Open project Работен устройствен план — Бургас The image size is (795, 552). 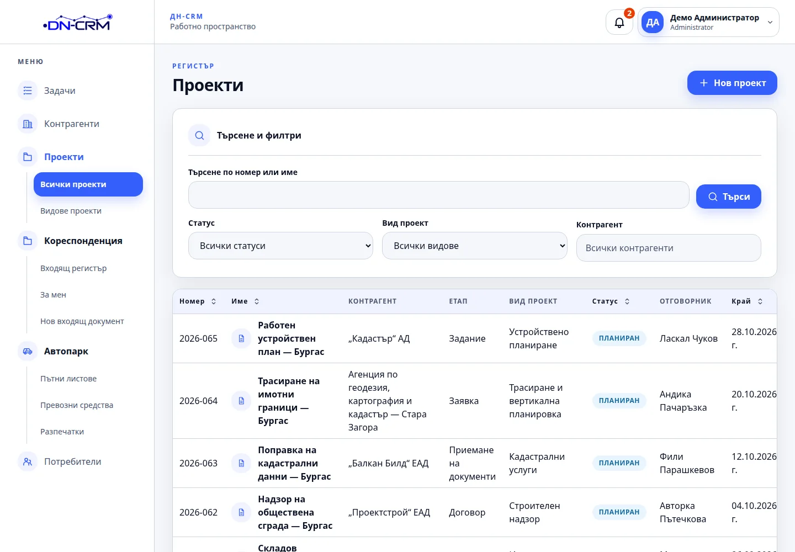(291, 338)
